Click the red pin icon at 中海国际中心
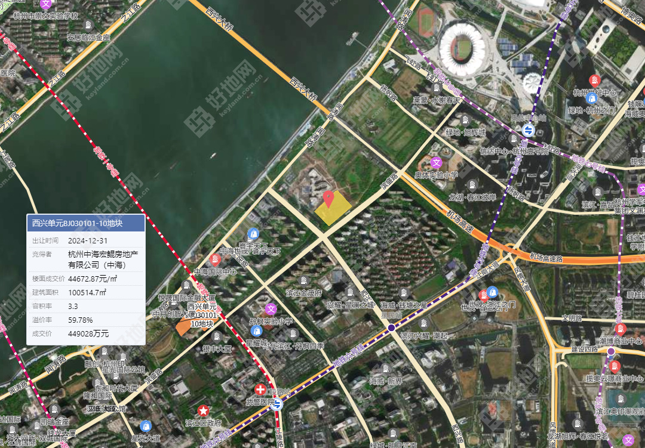 (215, 259)
